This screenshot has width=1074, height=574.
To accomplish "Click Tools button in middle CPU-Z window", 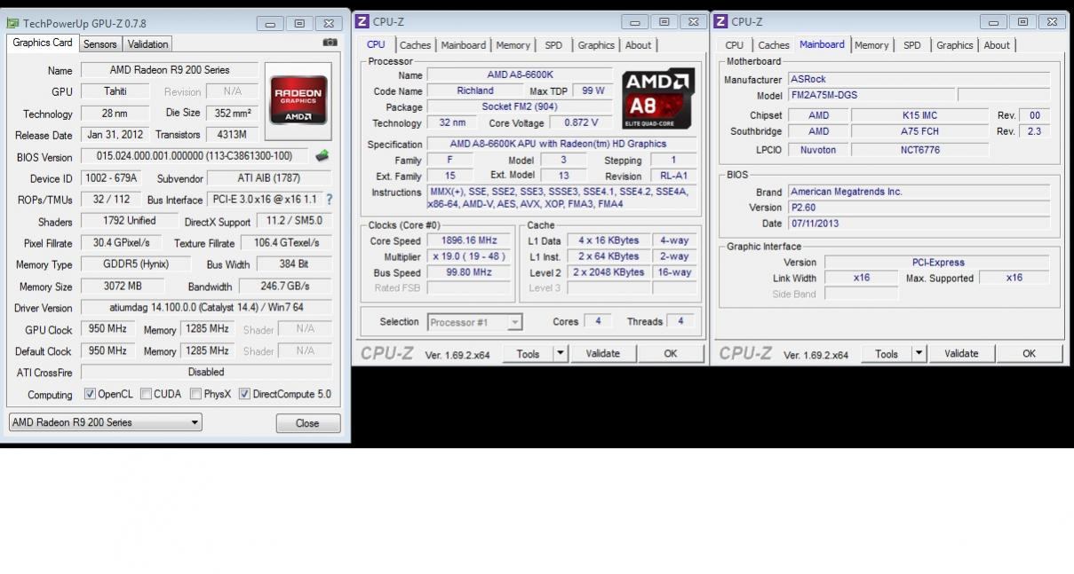I will pos(528,353).
